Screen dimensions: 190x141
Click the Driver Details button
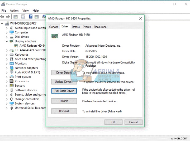tap(64, 73)
